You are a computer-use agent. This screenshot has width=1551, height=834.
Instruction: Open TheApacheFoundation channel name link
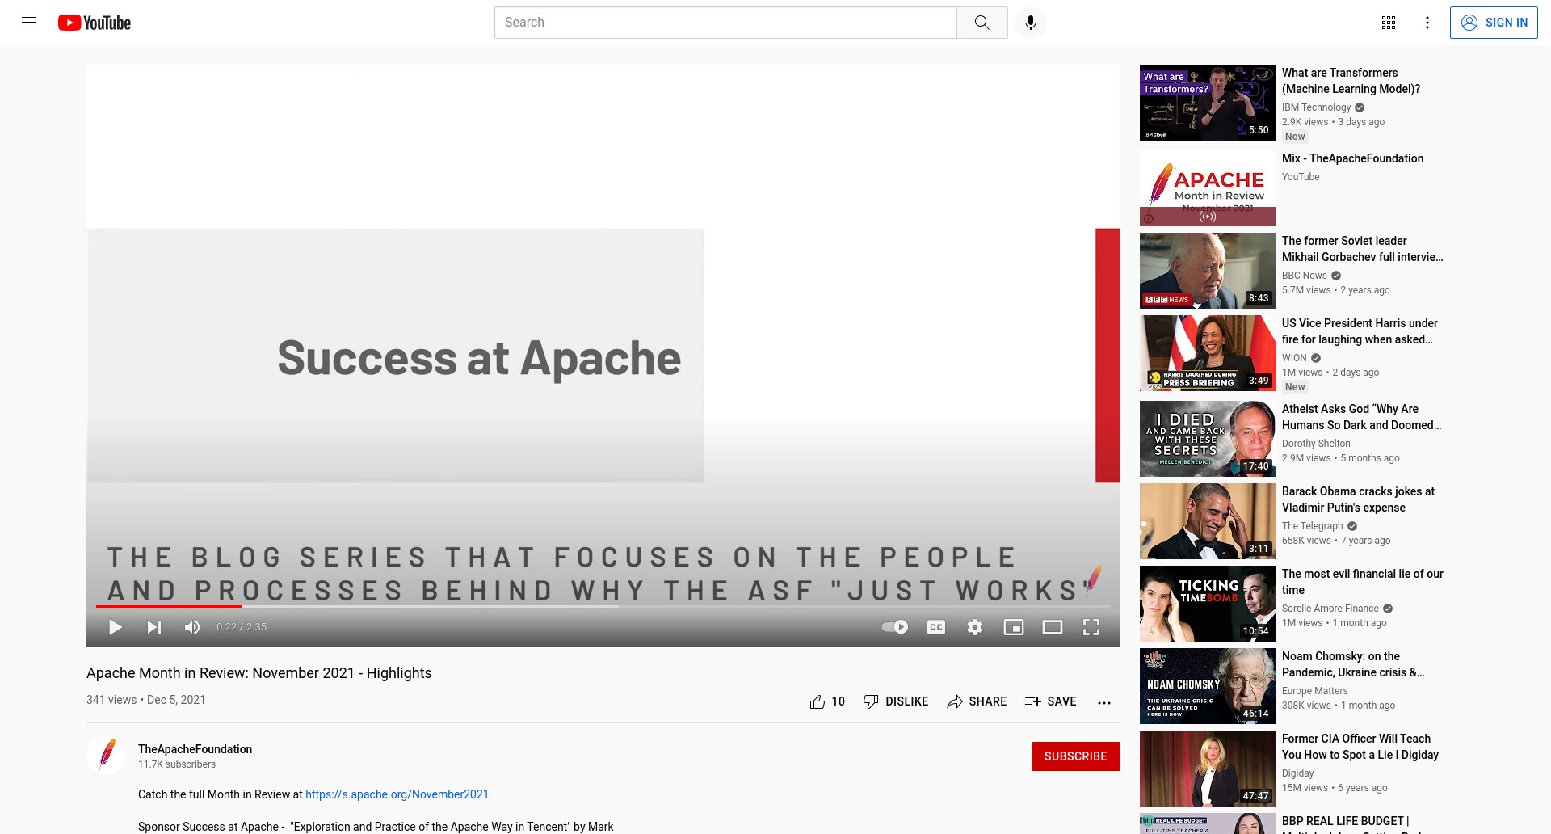(195, 749)
